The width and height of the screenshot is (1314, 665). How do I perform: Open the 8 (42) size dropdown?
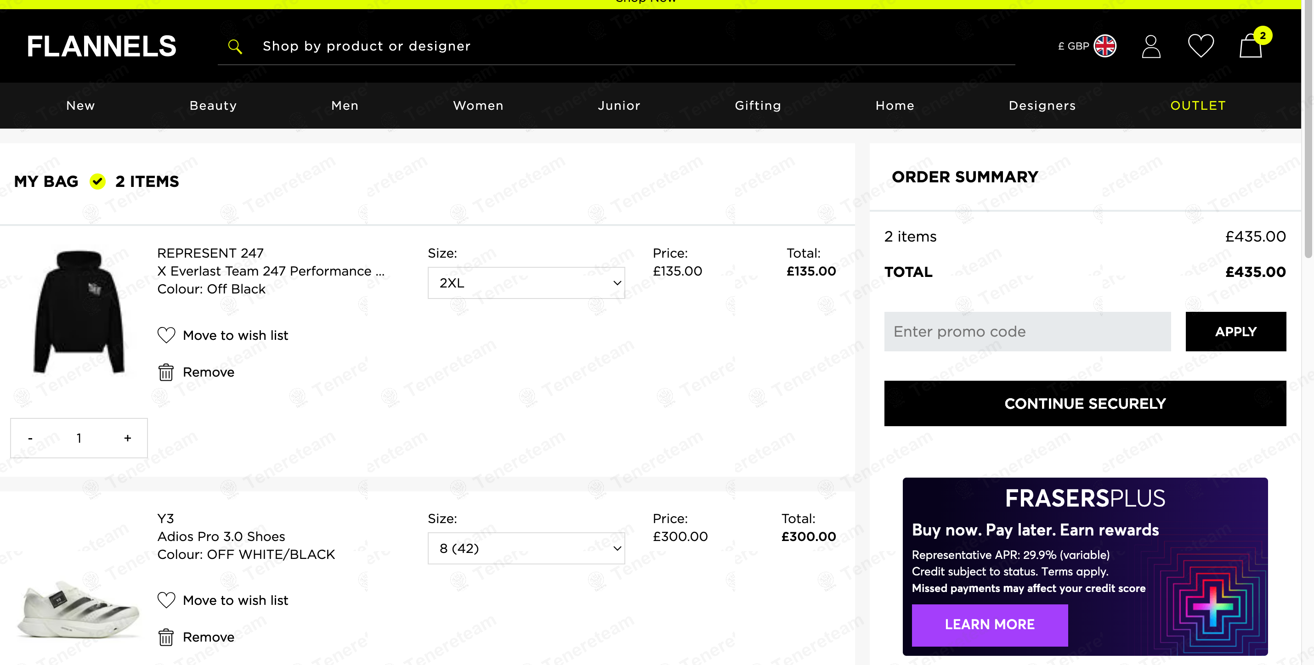pyautogui.click(x=526, y=548)
